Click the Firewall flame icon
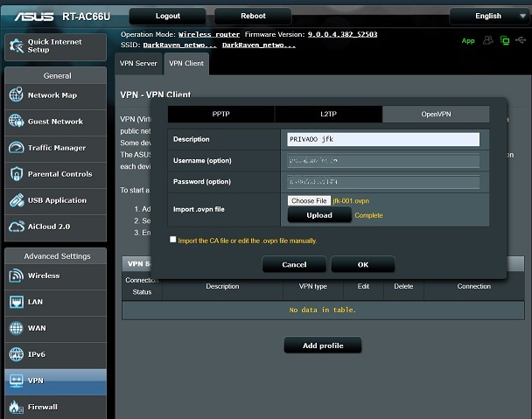The width and height of the screenshot is (532, 419). pyautogui.click(x=16, y=407)
